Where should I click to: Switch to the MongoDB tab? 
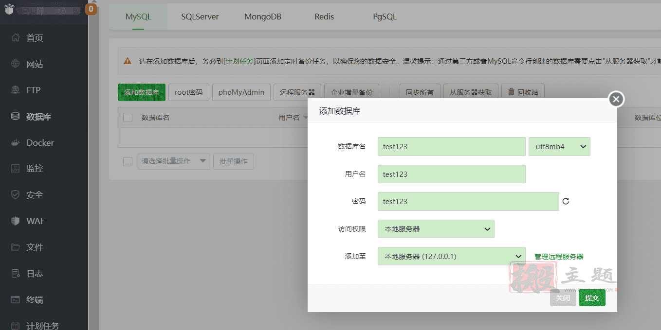[263, 17]
